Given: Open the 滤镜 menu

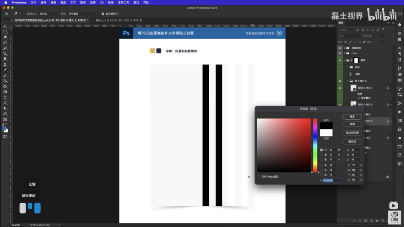Looking at the screenshot, I should click(x=93, y=2).
